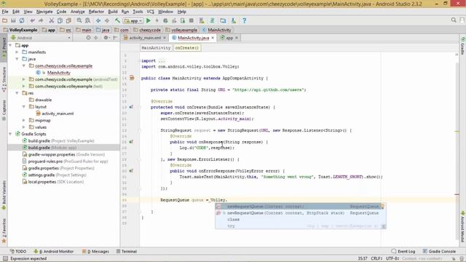Open Project panel settings gear icon
This screenshot has width=466, height=262.
106,38
